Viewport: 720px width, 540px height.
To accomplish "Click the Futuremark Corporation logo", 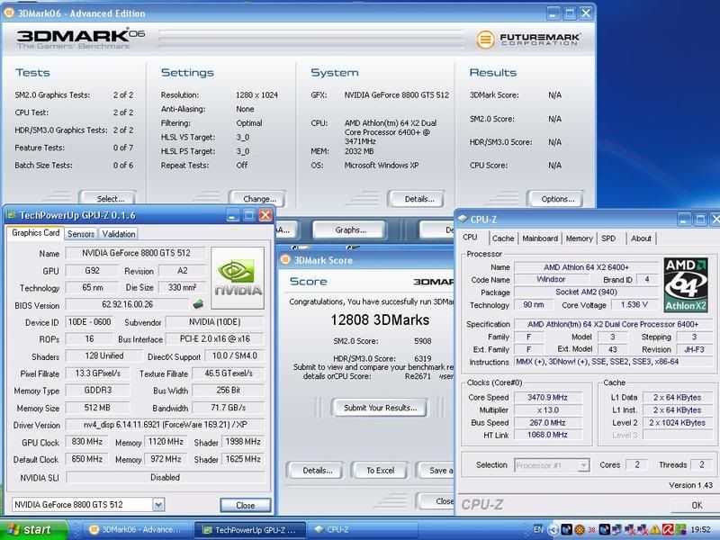I will point(528,40).
